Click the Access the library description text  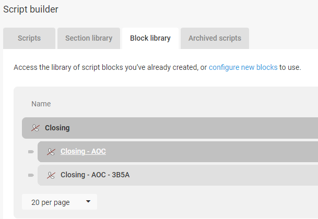pyautogui.click(x=157, y=67)
